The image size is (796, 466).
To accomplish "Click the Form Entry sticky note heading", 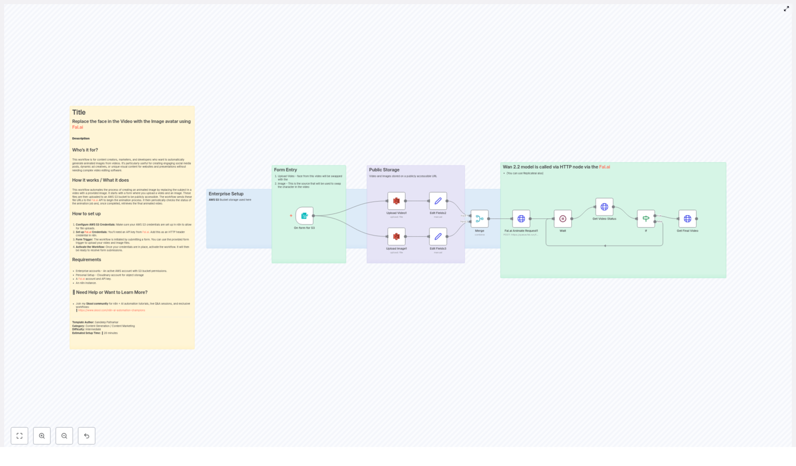I will click(x=285, y=170).
